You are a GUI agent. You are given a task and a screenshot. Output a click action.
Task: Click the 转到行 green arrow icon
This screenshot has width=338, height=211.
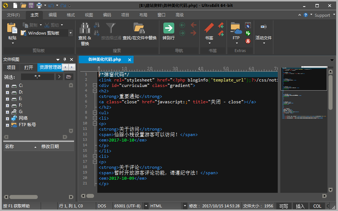tap(168, 28)
